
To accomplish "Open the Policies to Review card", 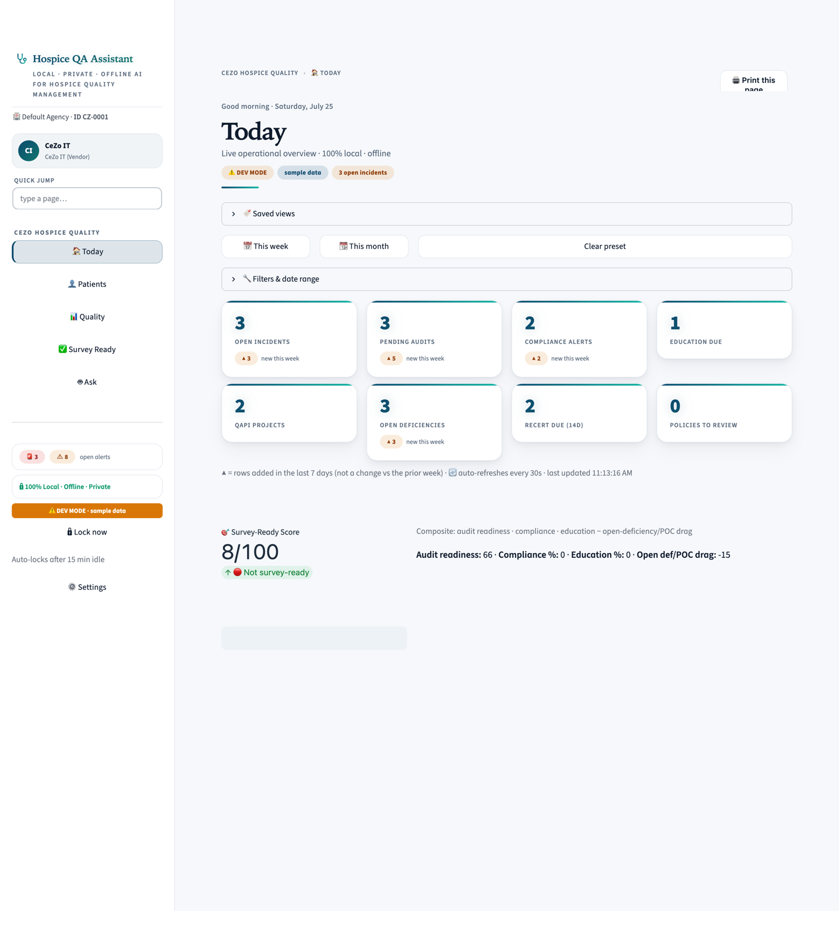I will 724,413.
